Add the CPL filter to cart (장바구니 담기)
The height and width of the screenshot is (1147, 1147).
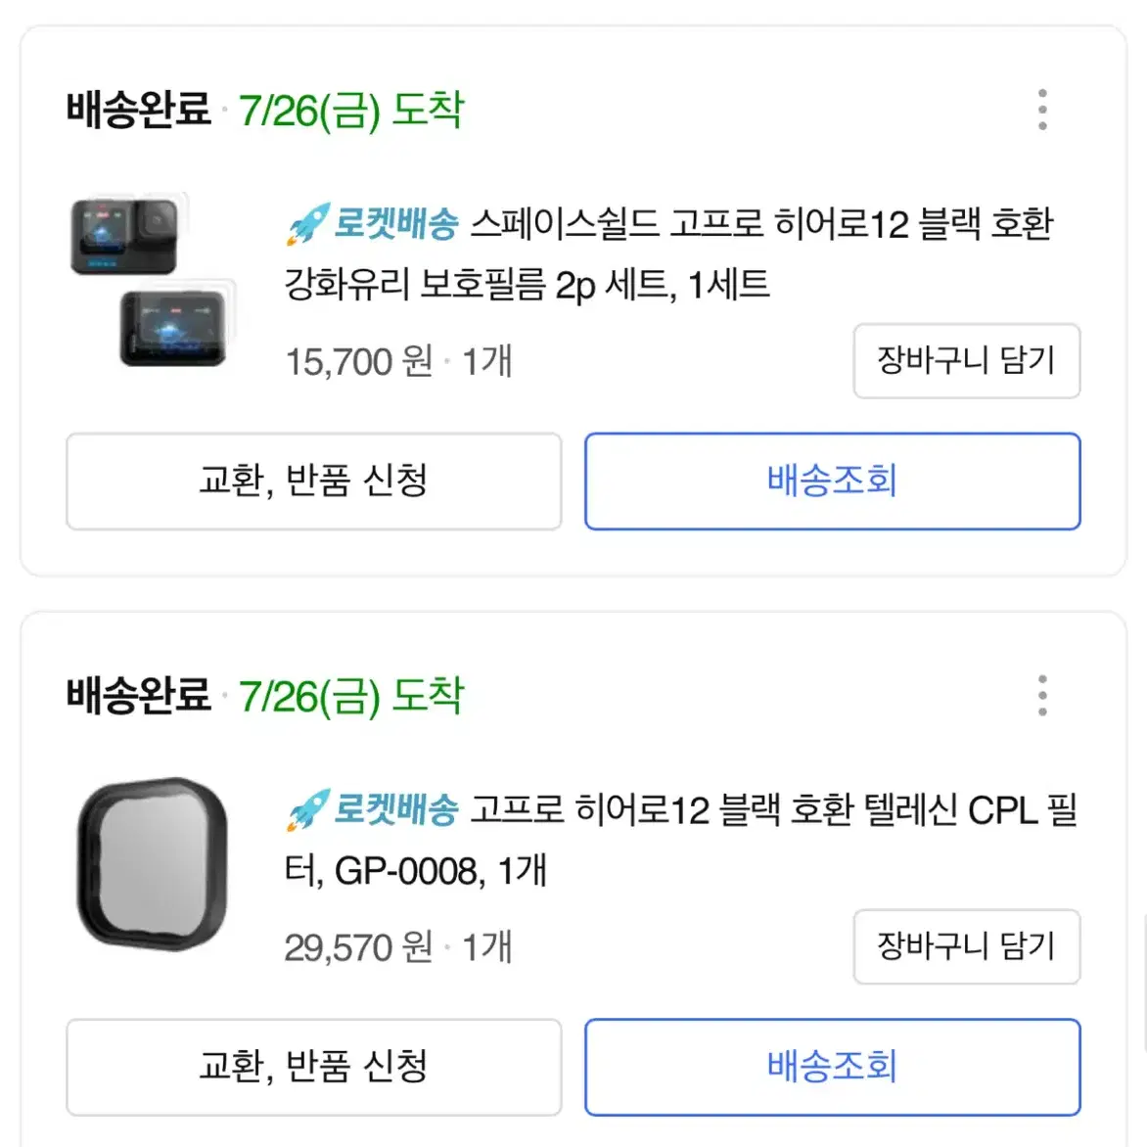click(x=966, y=946)
